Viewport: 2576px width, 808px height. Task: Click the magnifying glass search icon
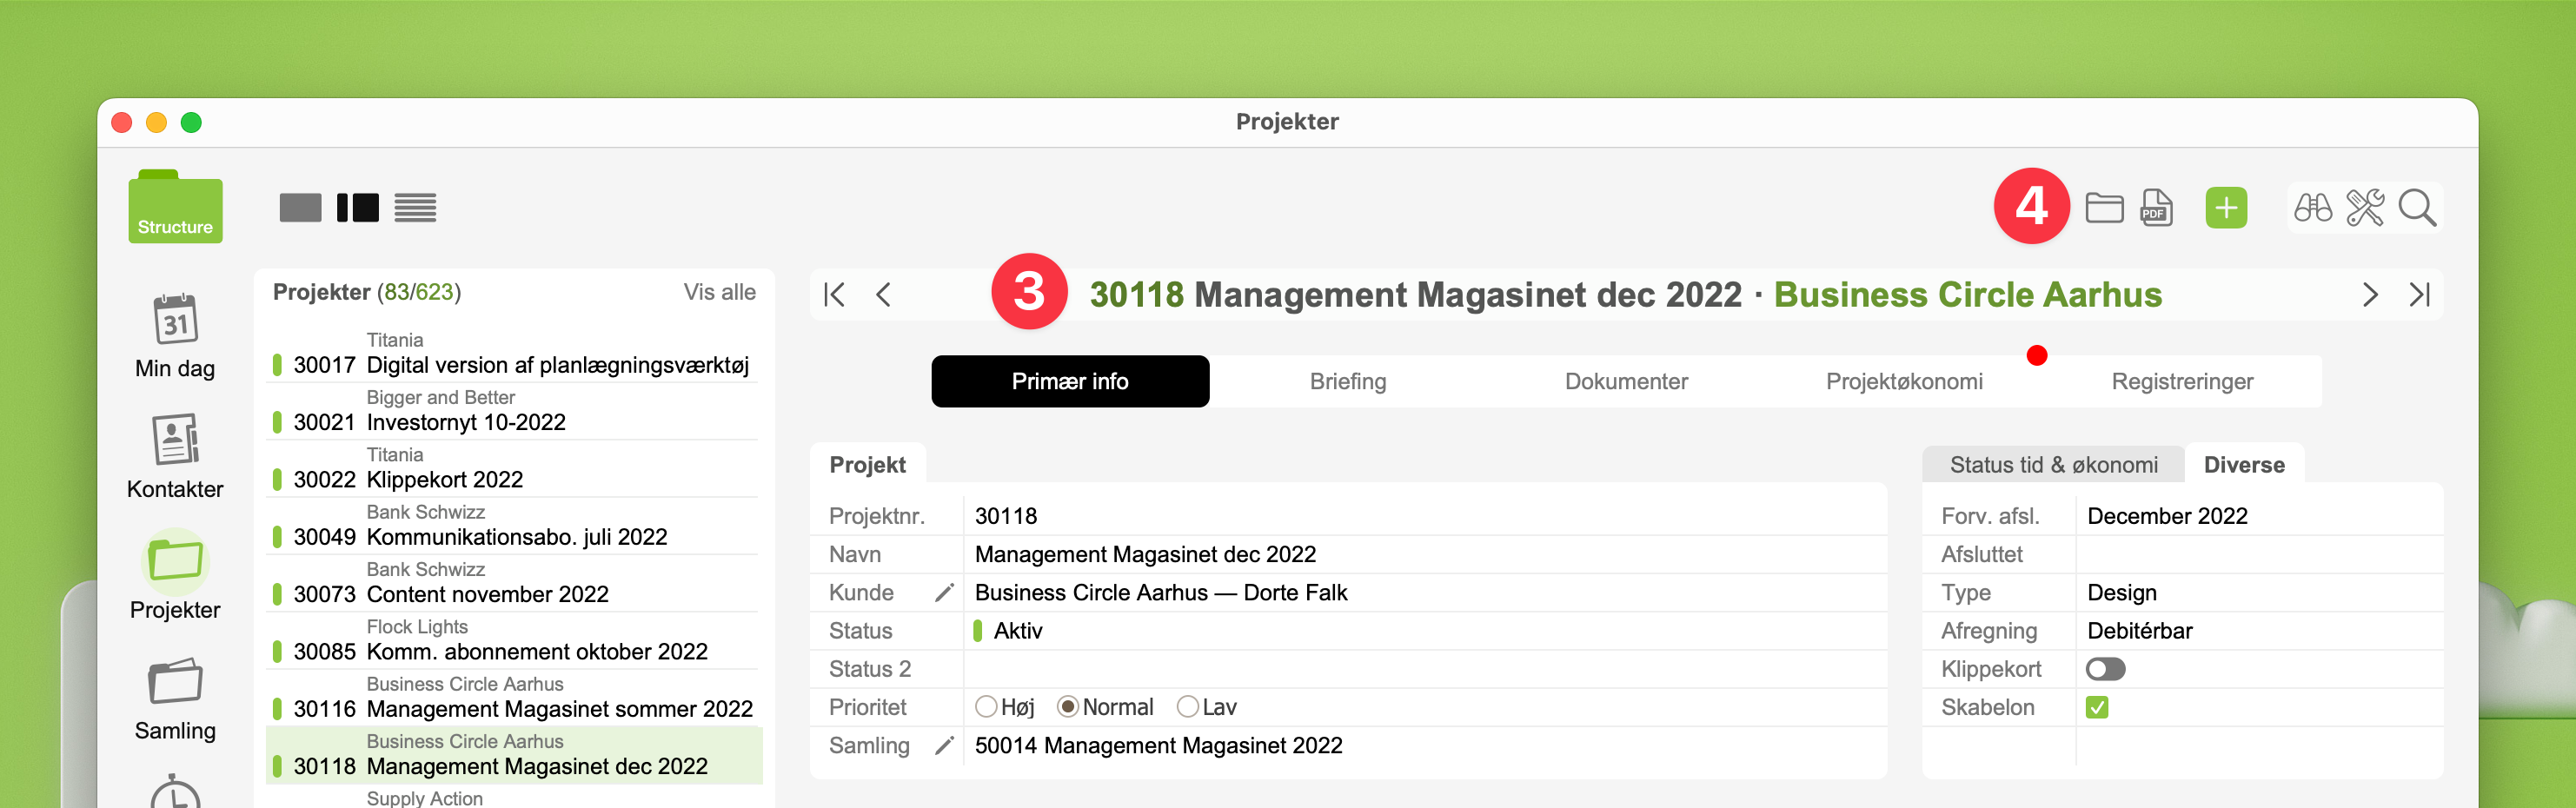tap(2417, 208)
